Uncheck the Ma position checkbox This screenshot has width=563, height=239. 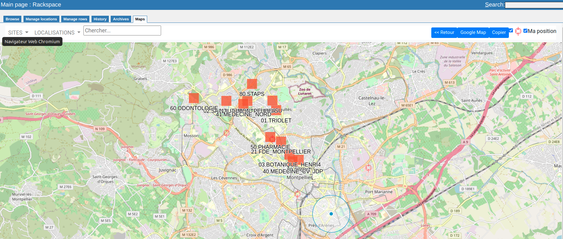click(x=525, y=31)
